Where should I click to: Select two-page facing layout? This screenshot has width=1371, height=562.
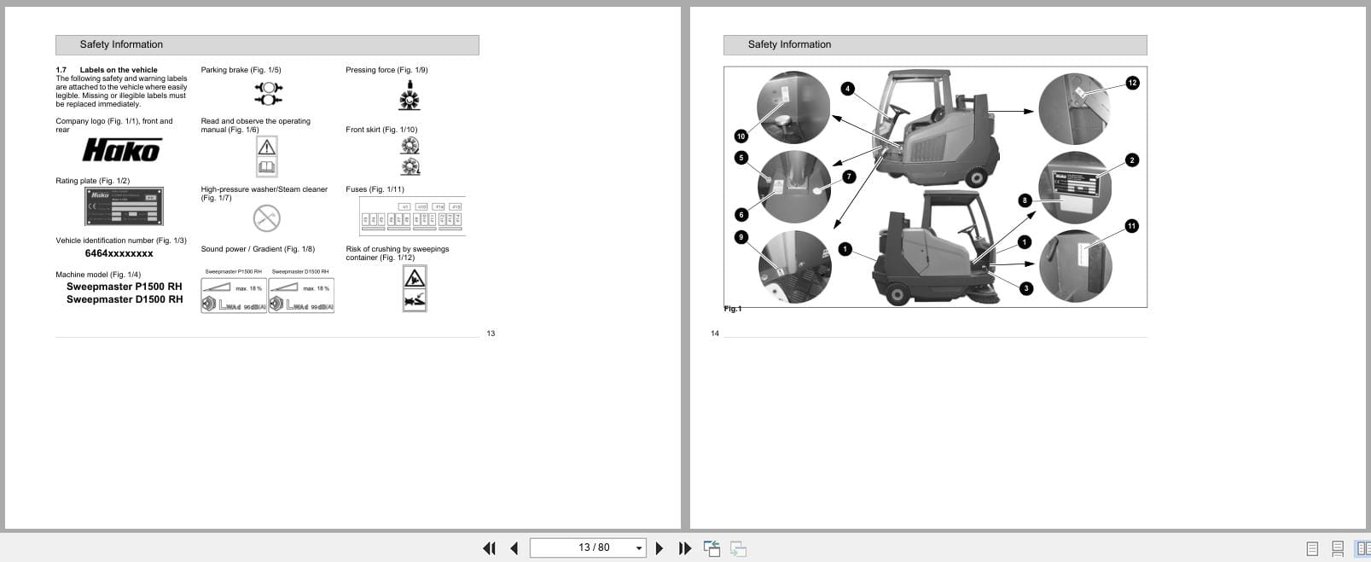tap(1362, 549)
